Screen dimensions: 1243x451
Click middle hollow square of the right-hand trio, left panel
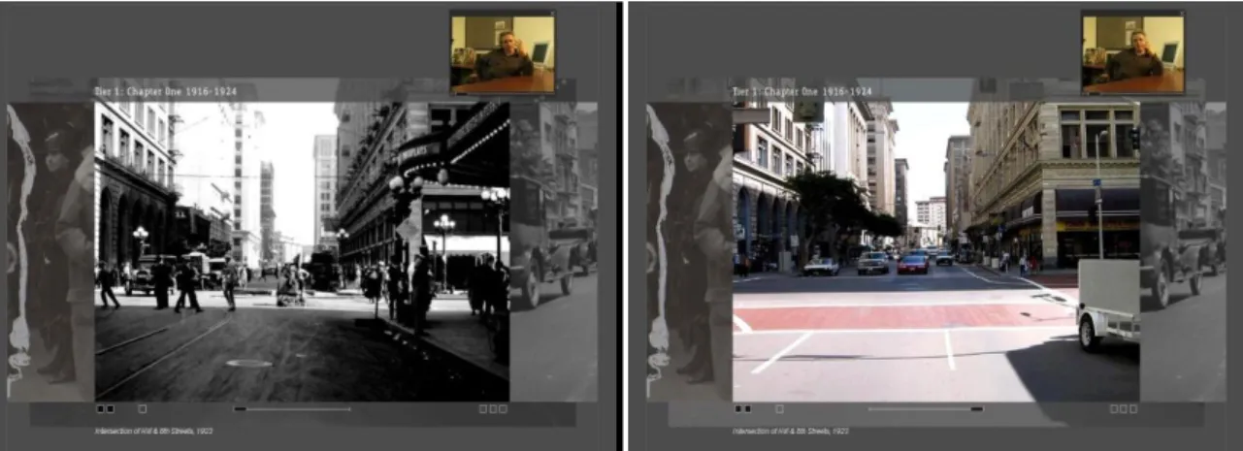493,408
